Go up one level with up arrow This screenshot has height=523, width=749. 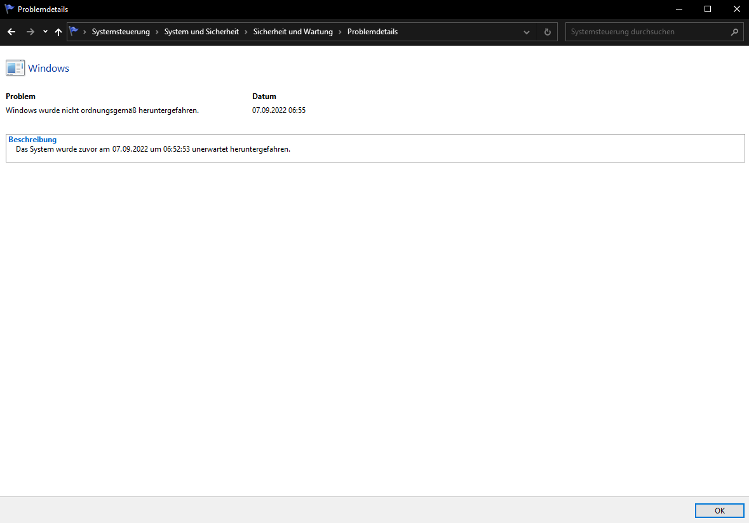58,32
